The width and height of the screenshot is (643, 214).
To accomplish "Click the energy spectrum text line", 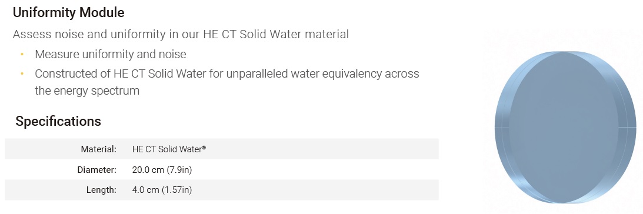I will 87,91.
